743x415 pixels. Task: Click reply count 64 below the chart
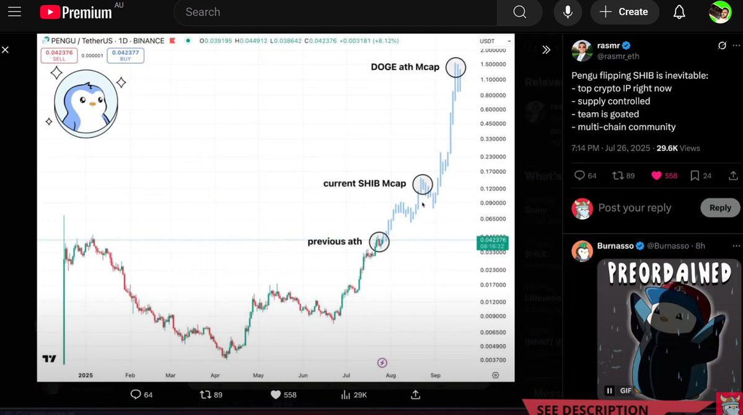pyautogui.click(x=141, y=395)
